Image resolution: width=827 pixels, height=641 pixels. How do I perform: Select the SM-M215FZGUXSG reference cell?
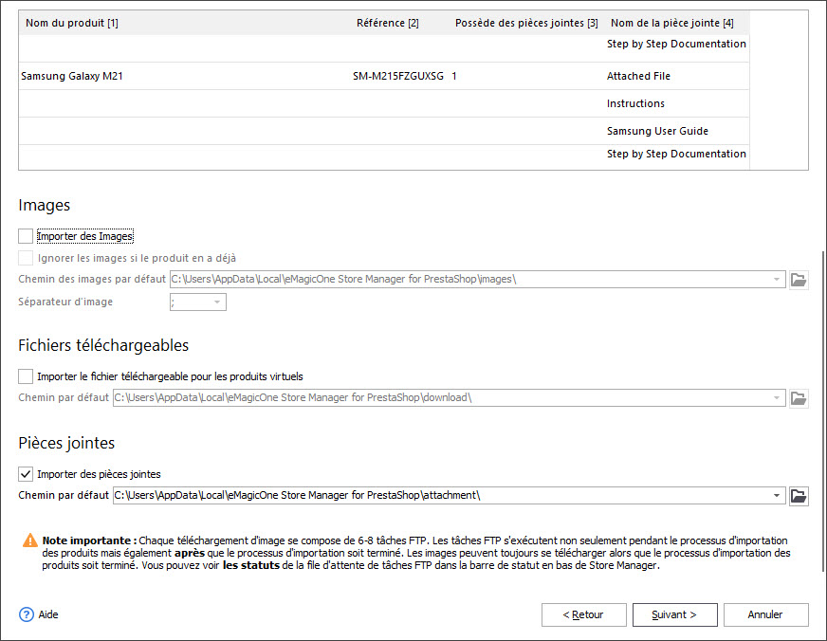[x=400, y=76]
